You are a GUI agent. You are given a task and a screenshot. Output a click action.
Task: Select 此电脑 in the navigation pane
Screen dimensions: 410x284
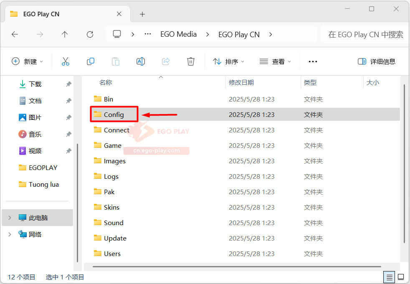click(38, 218)
